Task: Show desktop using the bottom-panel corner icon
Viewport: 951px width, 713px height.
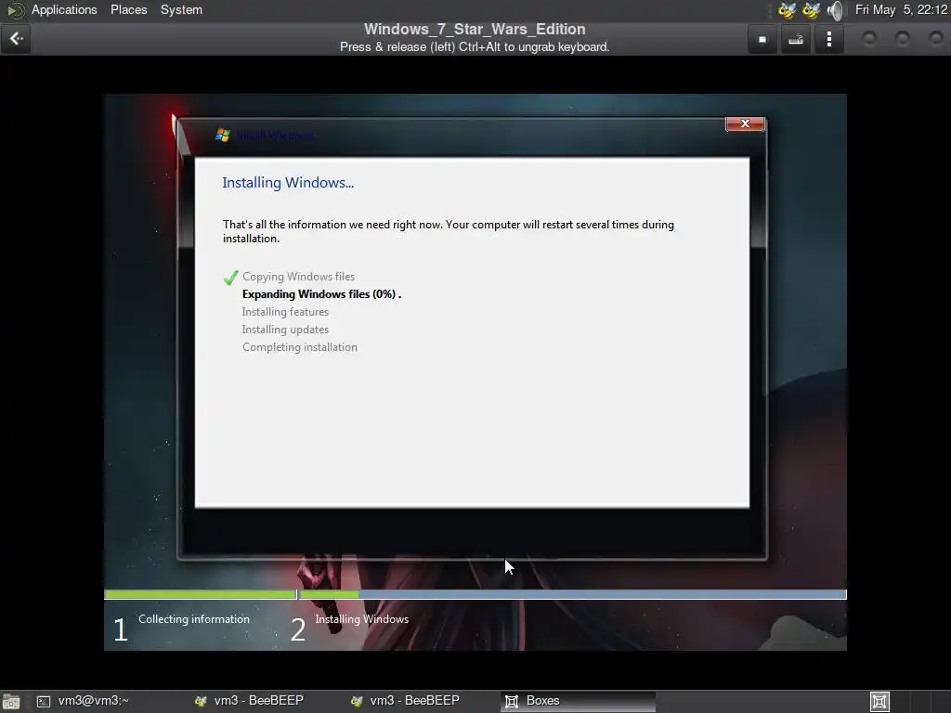Action: coord(10,702)
